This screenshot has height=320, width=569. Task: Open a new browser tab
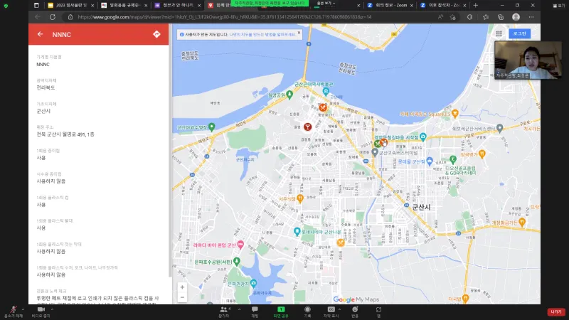click(475, 6)
